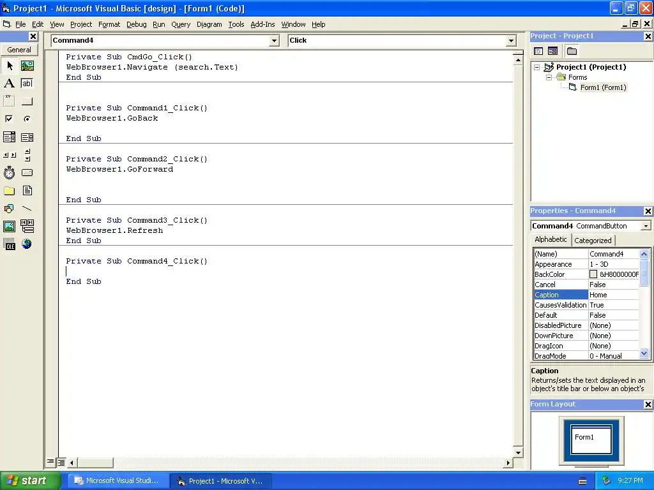Select the Image control tool
This screenshot has width=654, height=490.
[x=10, y=226]
